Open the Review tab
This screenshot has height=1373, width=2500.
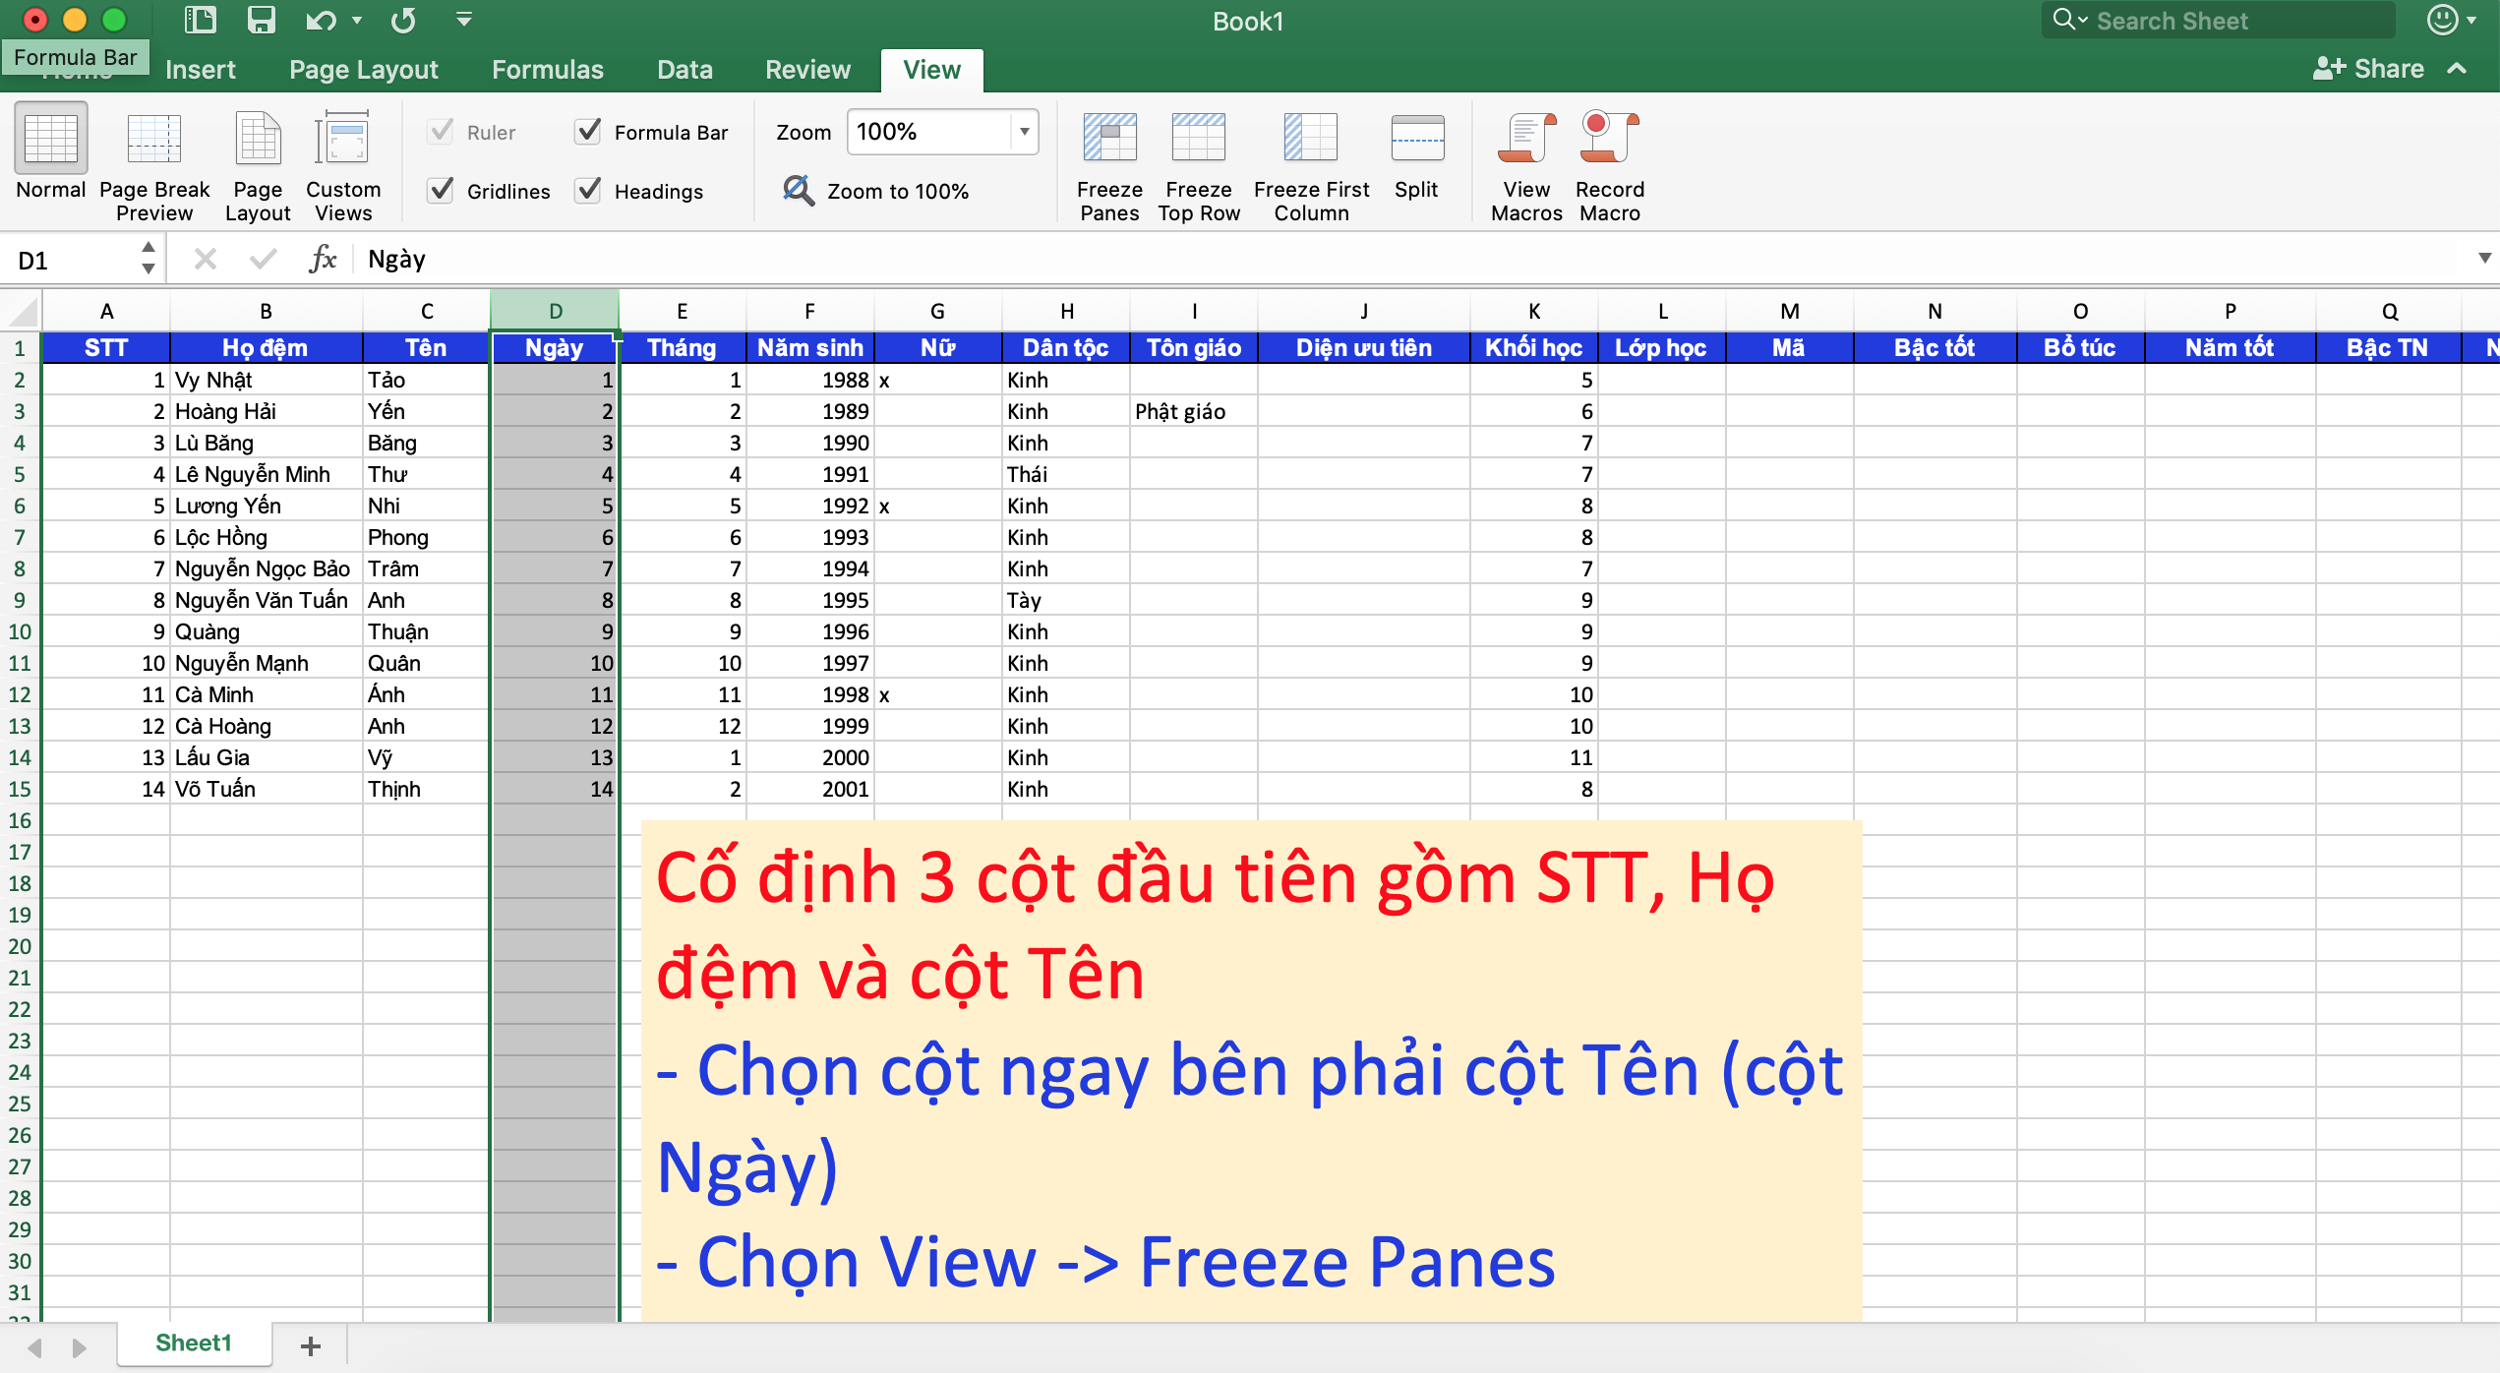click(807, 70)
